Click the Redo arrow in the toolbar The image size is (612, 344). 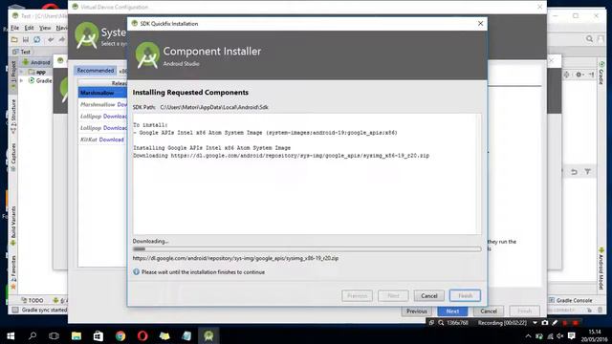coord(61,39)
